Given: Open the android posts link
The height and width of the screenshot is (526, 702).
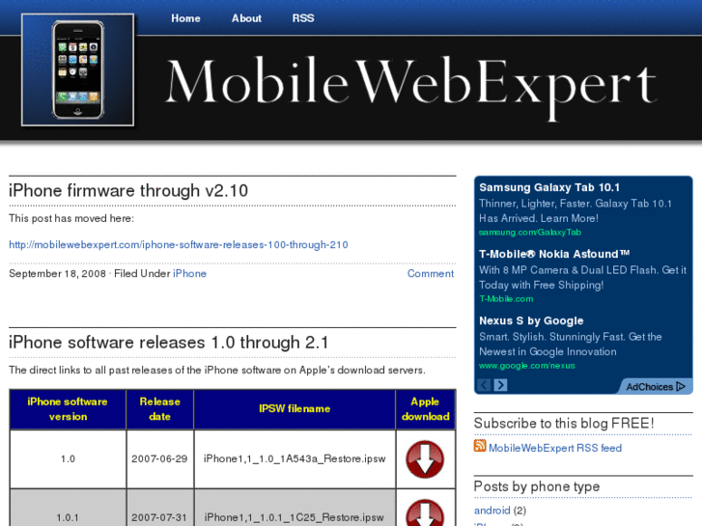Looking at the screenshot, I should click(x=492, y=511).
